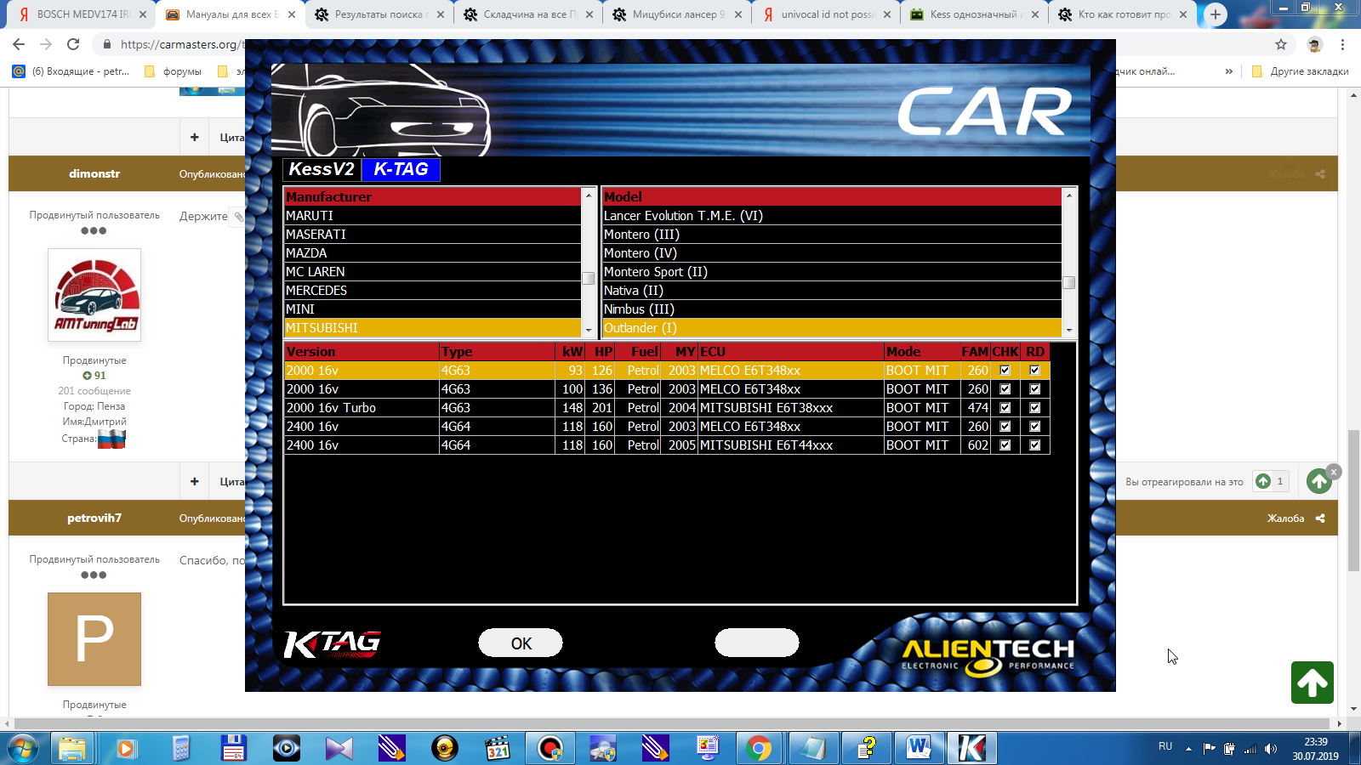
Task: Switch to the K-TAG app in taskbar
Action: (x=971, y=748)
